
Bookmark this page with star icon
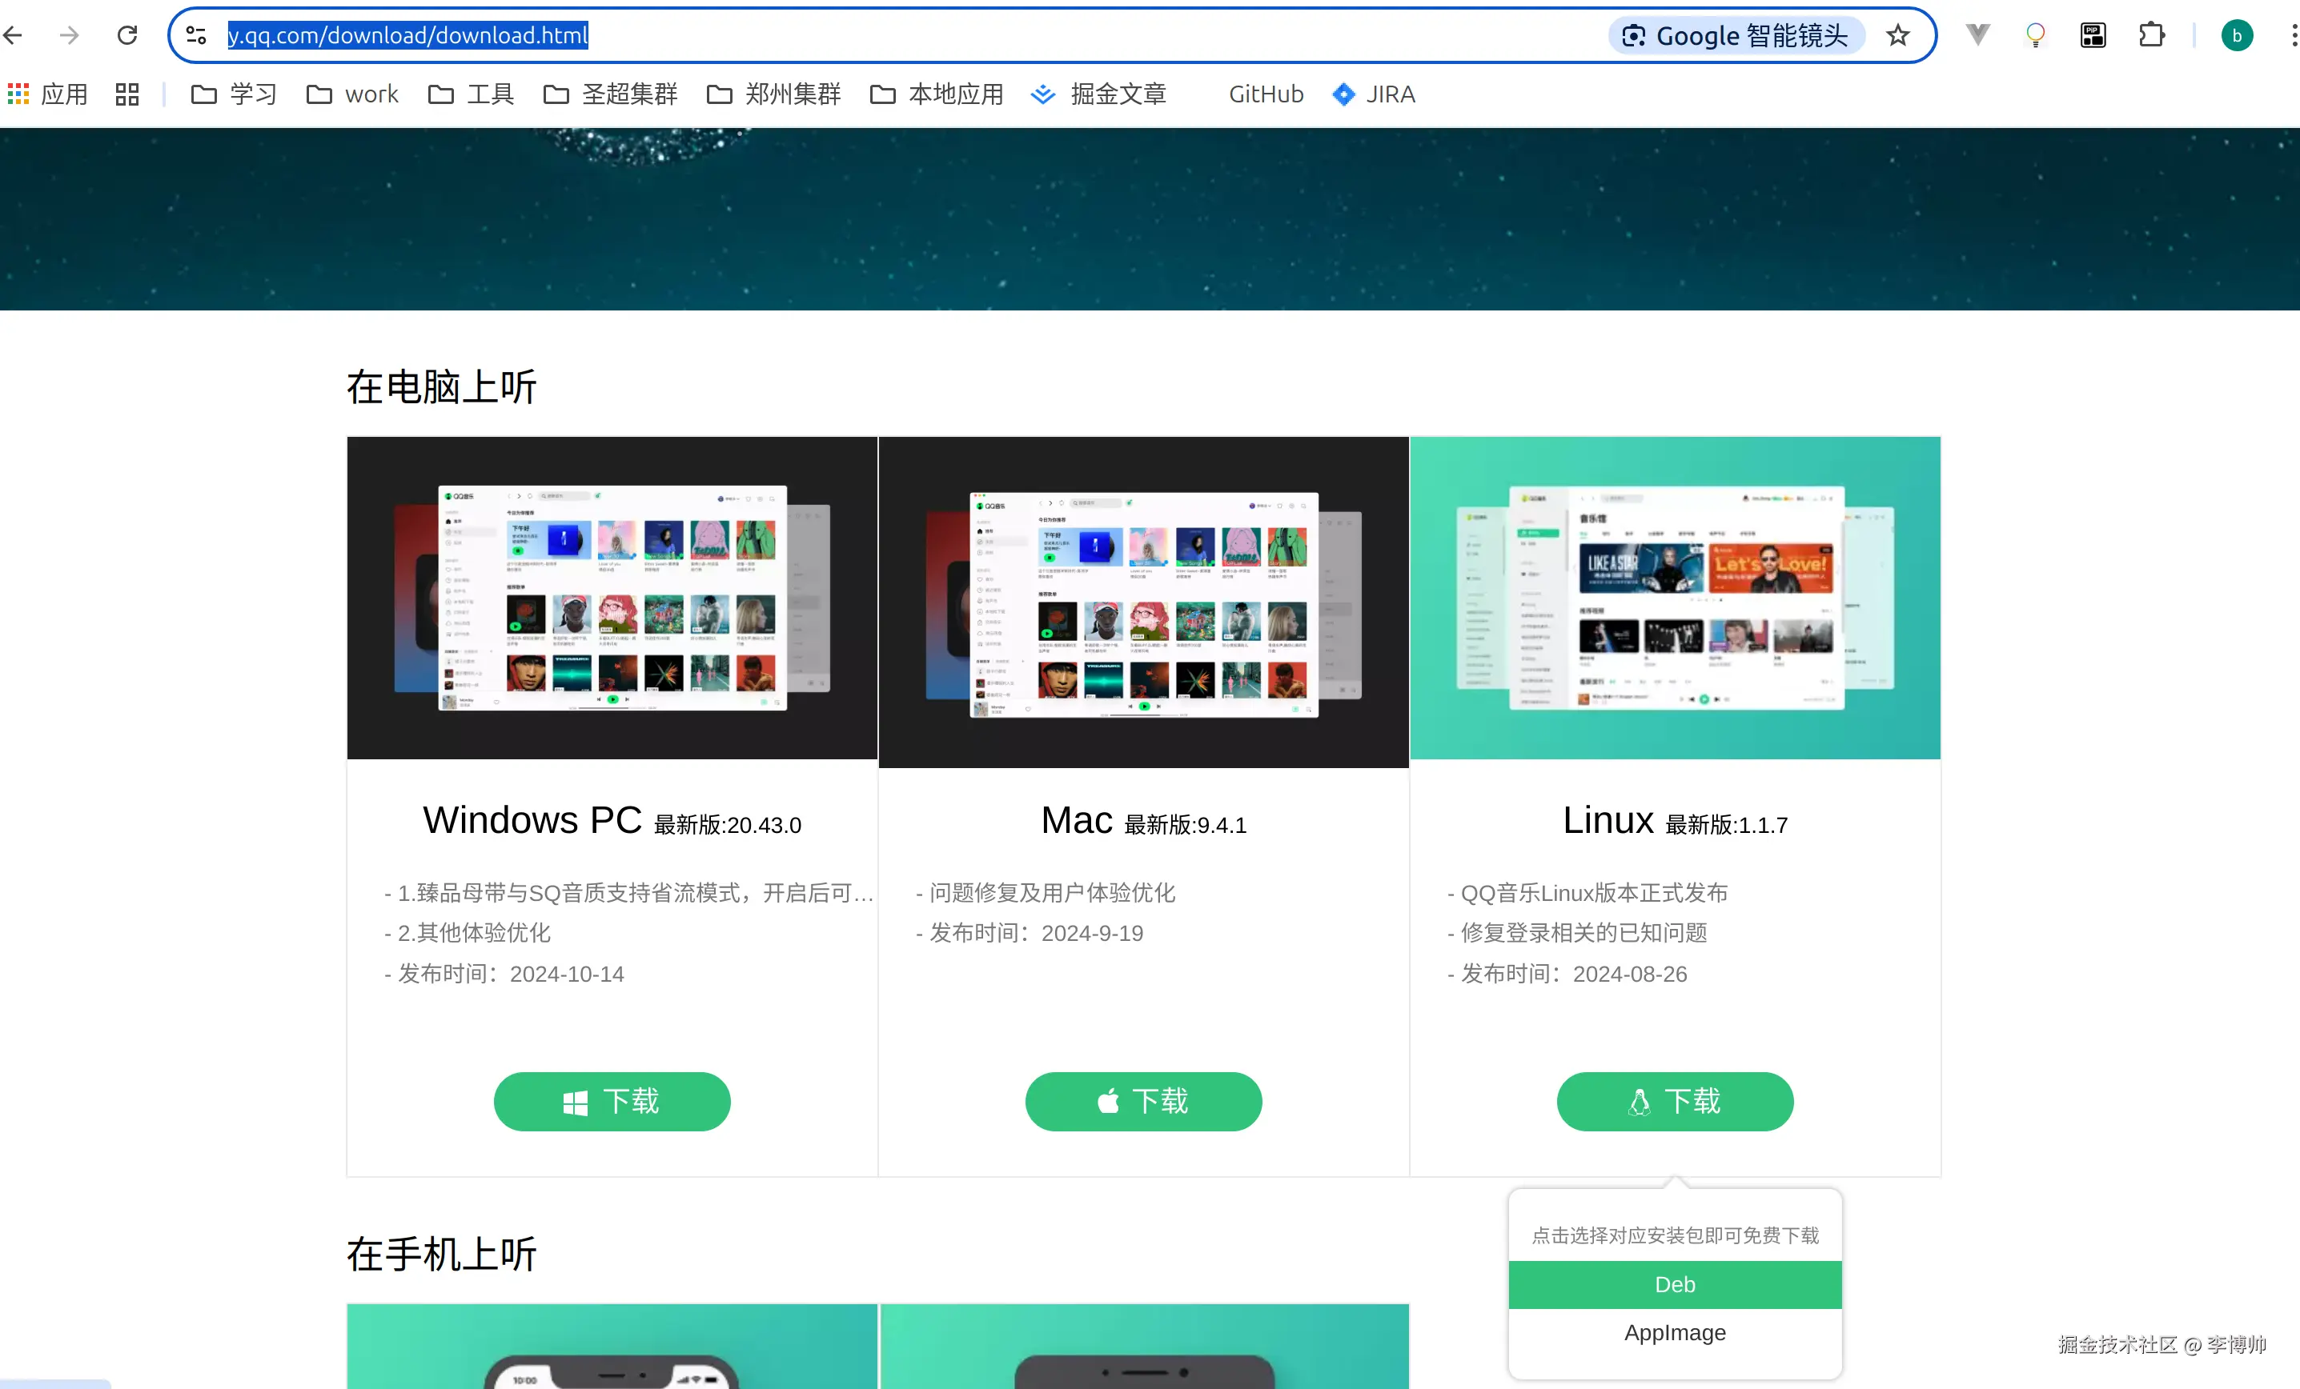click(x=1897, y=35)
